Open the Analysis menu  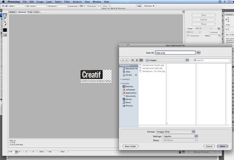77,2
